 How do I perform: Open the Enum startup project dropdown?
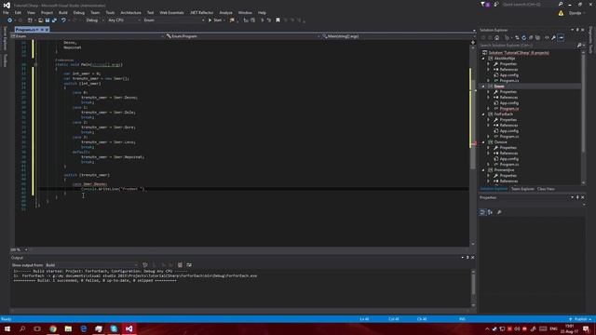click(x=174, y=20)
